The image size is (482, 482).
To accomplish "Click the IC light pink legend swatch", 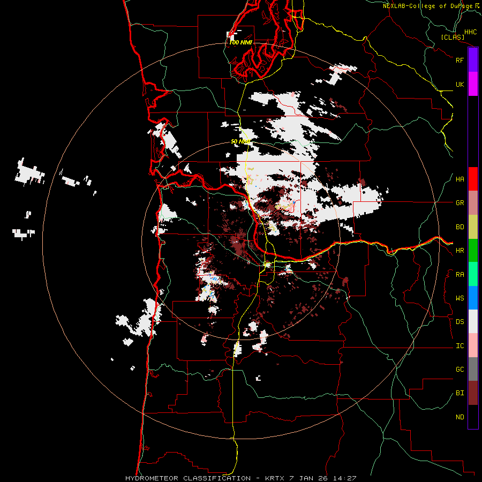I will (473, 345).
